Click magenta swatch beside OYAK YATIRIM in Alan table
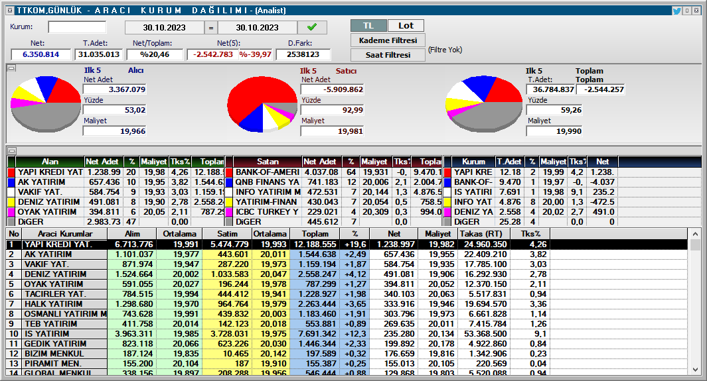 pos(12,212)
